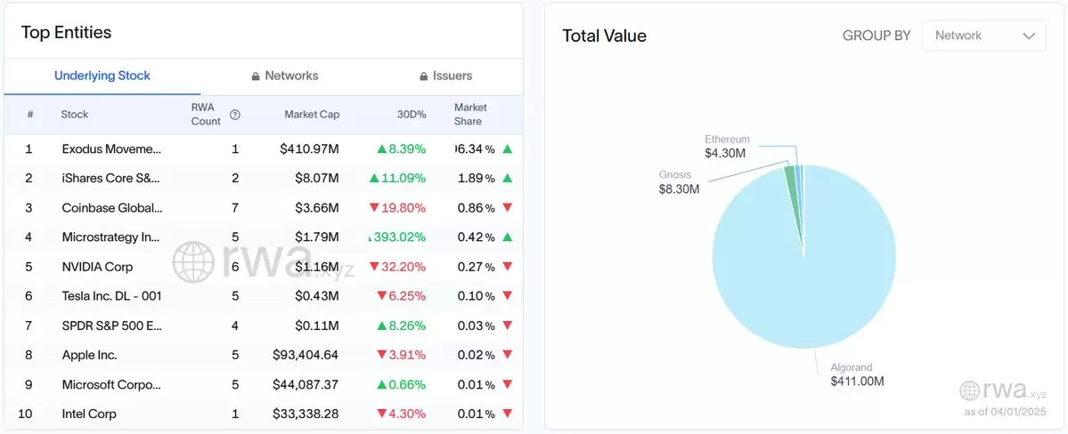Sort by the RWA Count column header
This screenshot has height=434, width=1068.
[206, 115]
